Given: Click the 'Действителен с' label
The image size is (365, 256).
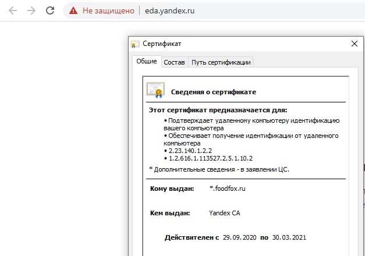Looking at the screenshot, I should click(x=192, y=237).
